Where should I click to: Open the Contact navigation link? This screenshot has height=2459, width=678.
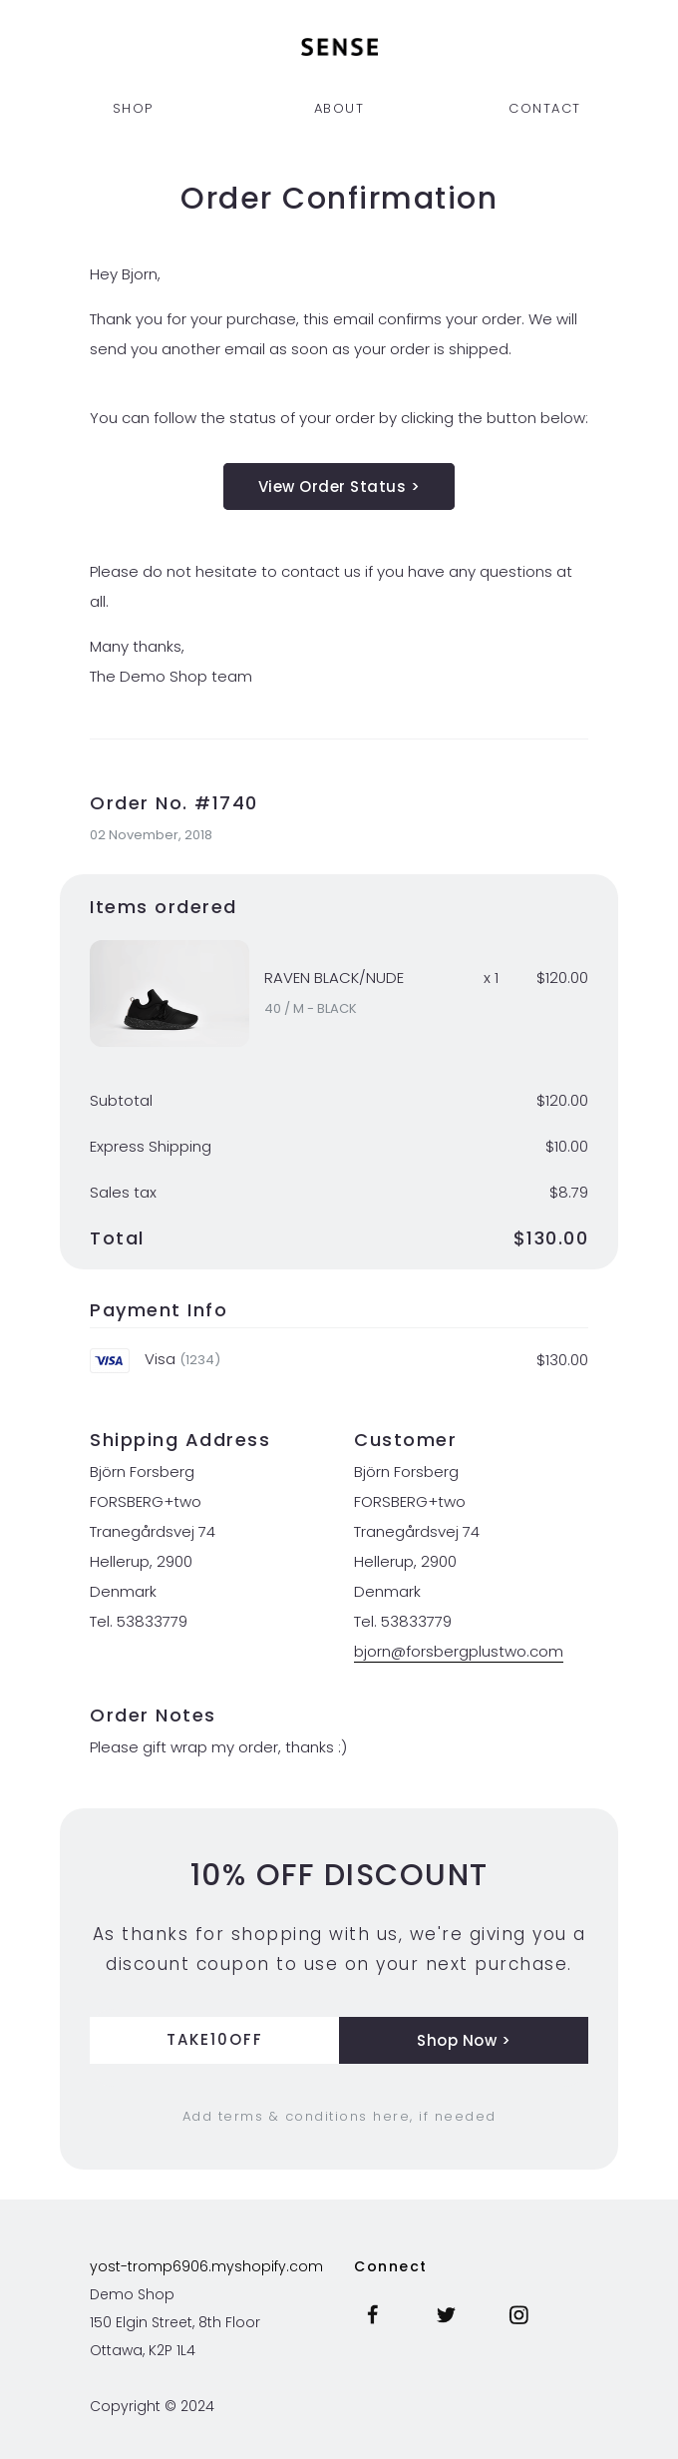tap(544, 109)
